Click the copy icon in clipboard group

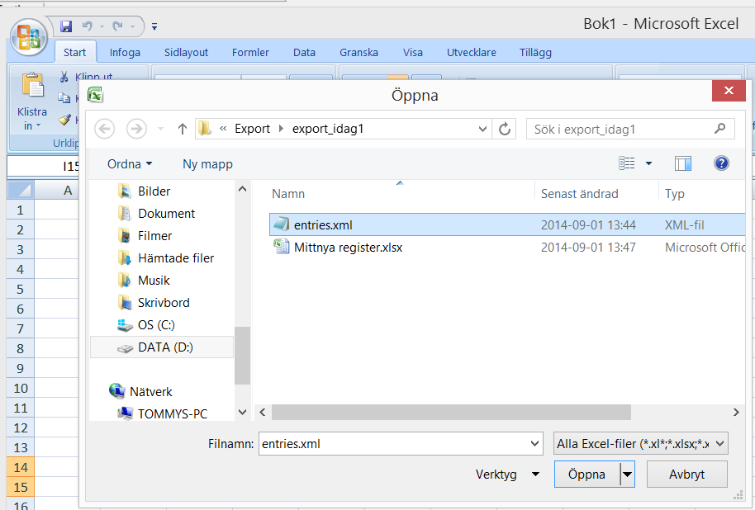click(64, 98)
